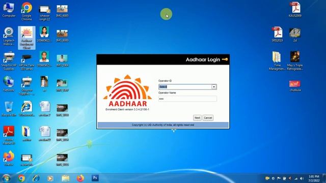Select the chutkula desktop file
This screenshot has width=326, height=183.
pos(295,86)
